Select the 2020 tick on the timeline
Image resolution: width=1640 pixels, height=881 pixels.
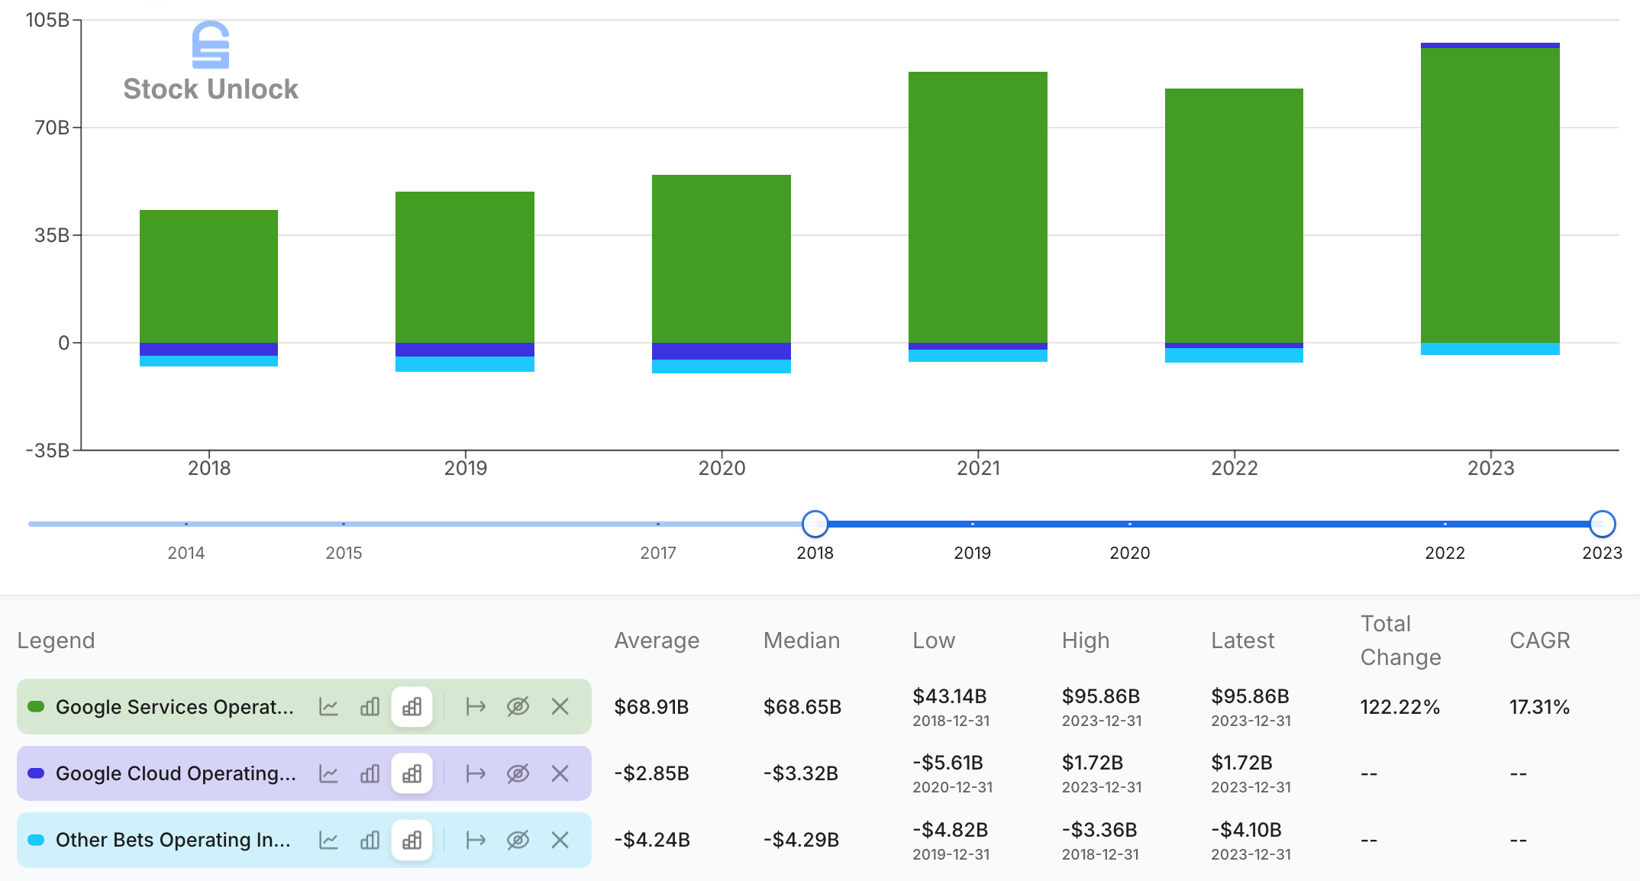1130,524
